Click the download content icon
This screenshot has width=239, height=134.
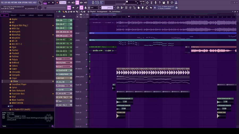[176, 3]
